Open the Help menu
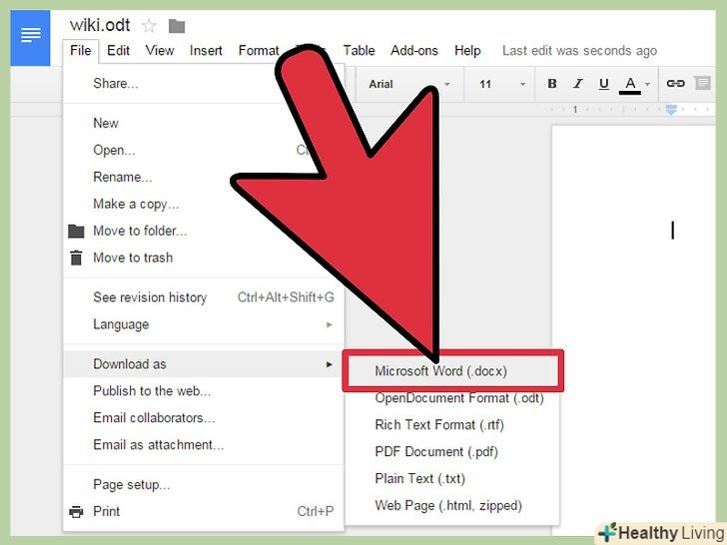The height and width of the screenshot is (545, 727). [467, 51]
